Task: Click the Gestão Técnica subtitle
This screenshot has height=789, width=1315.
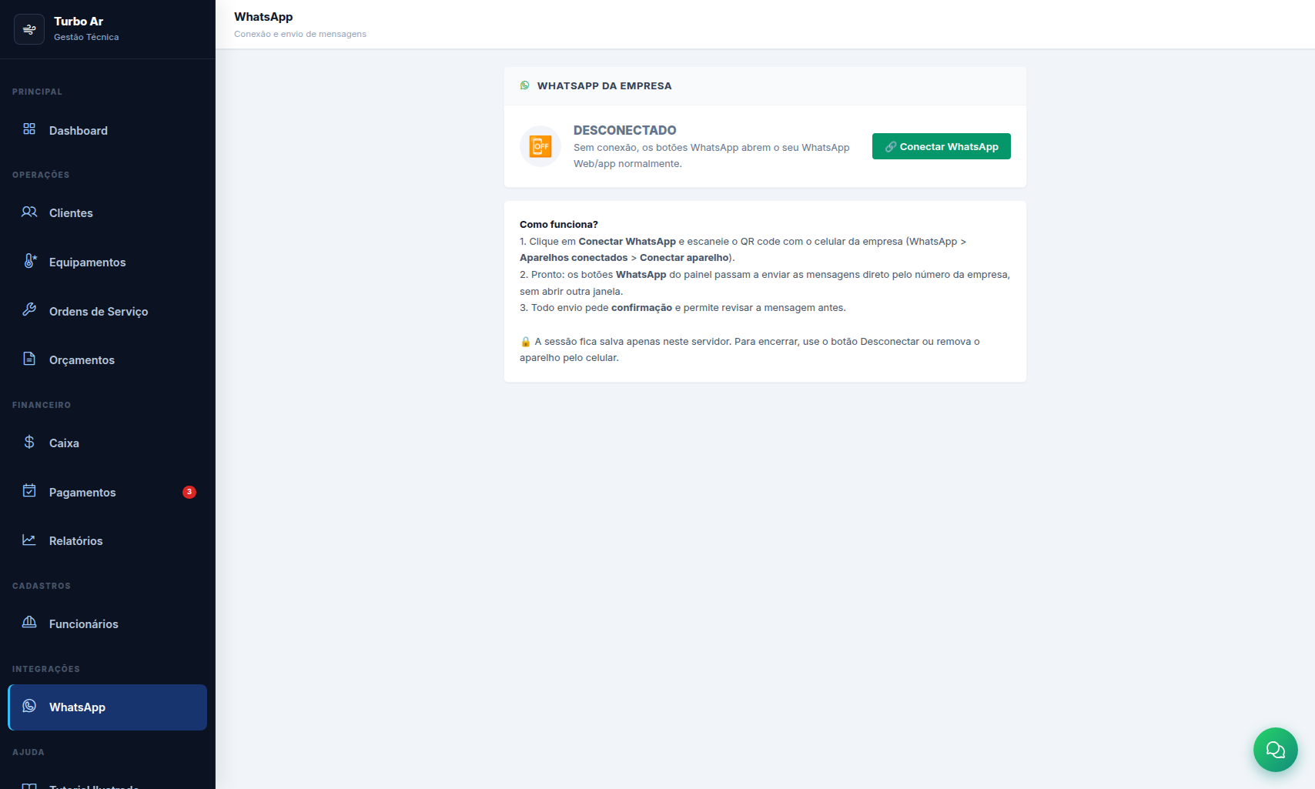Action: tap(86, 37)
